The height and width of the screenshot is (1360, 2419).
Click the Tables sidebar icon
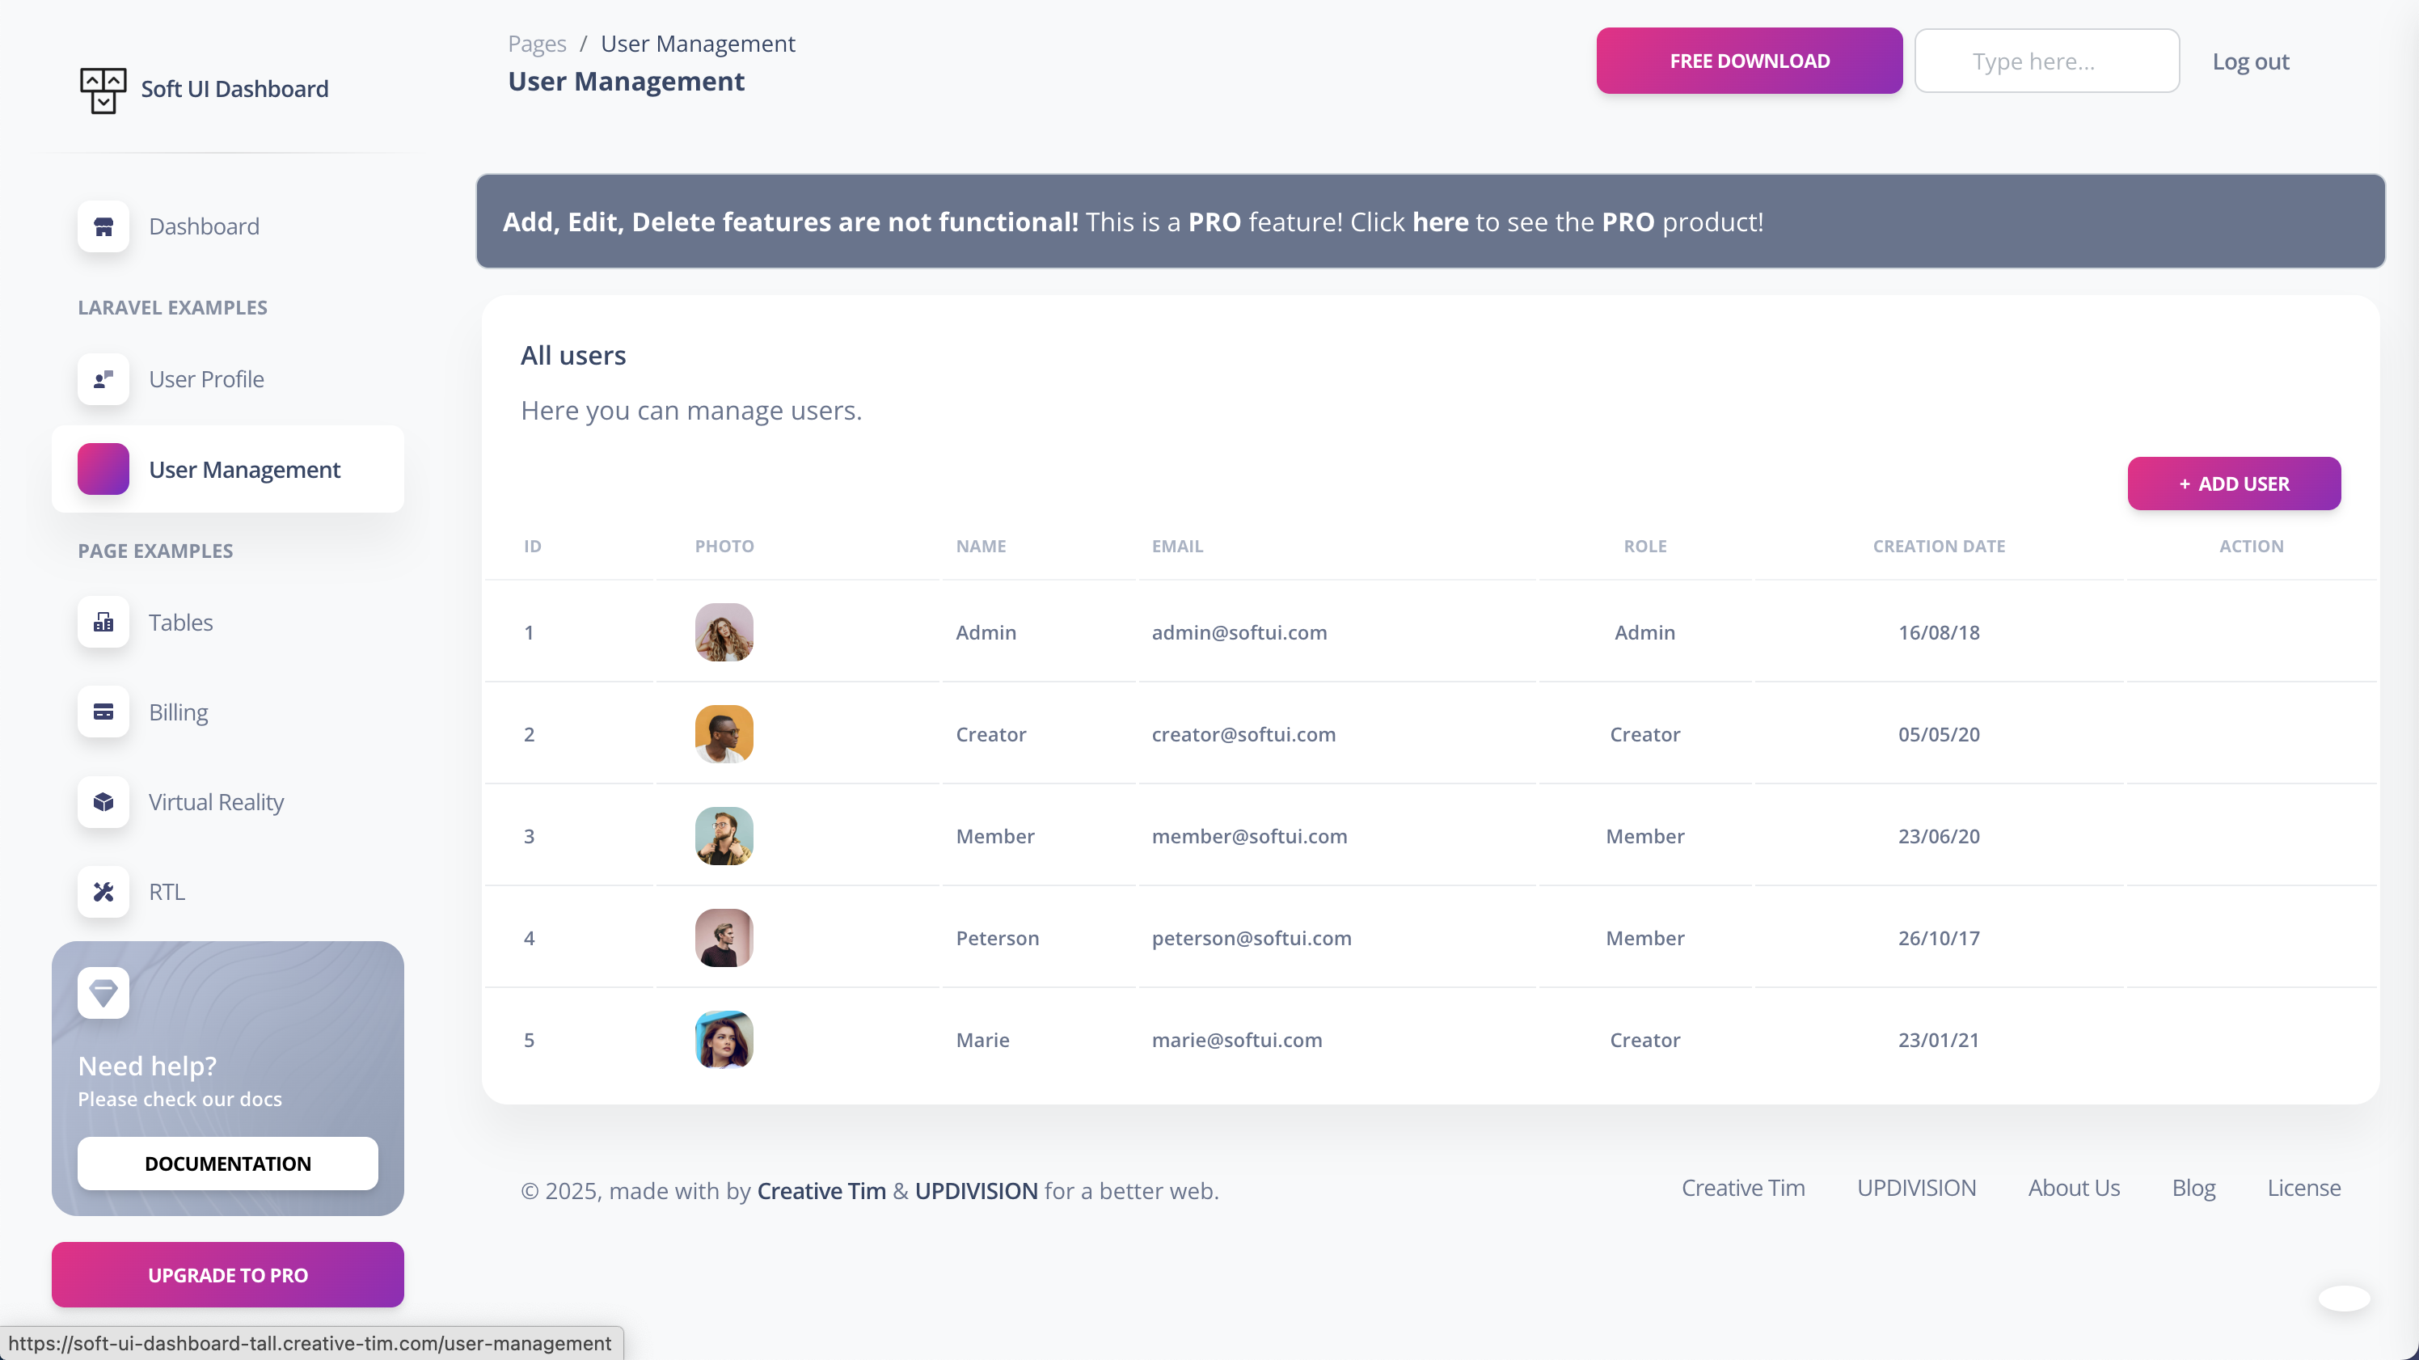(103, 623)
